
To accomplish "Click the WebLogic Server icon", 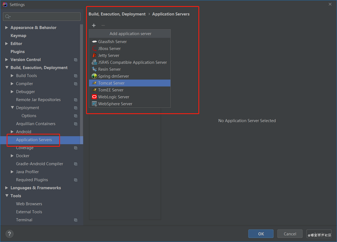I will [94, 97].
